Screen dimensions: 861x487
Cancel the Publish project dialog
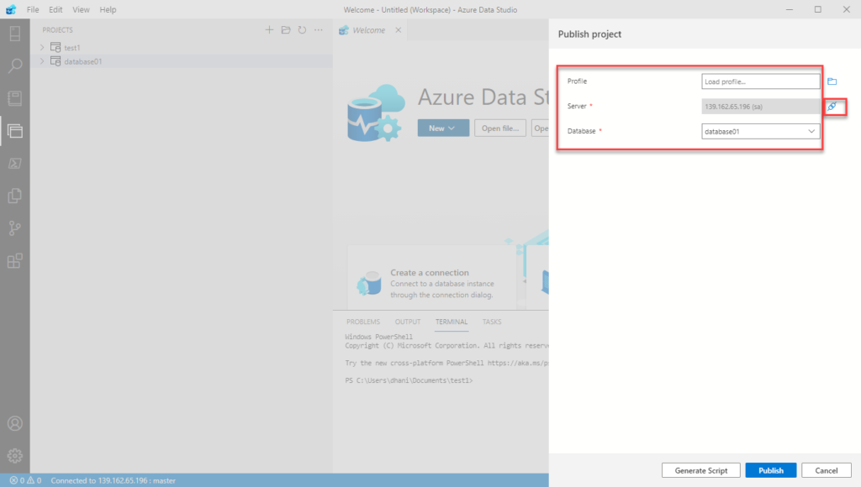(827, 470)
